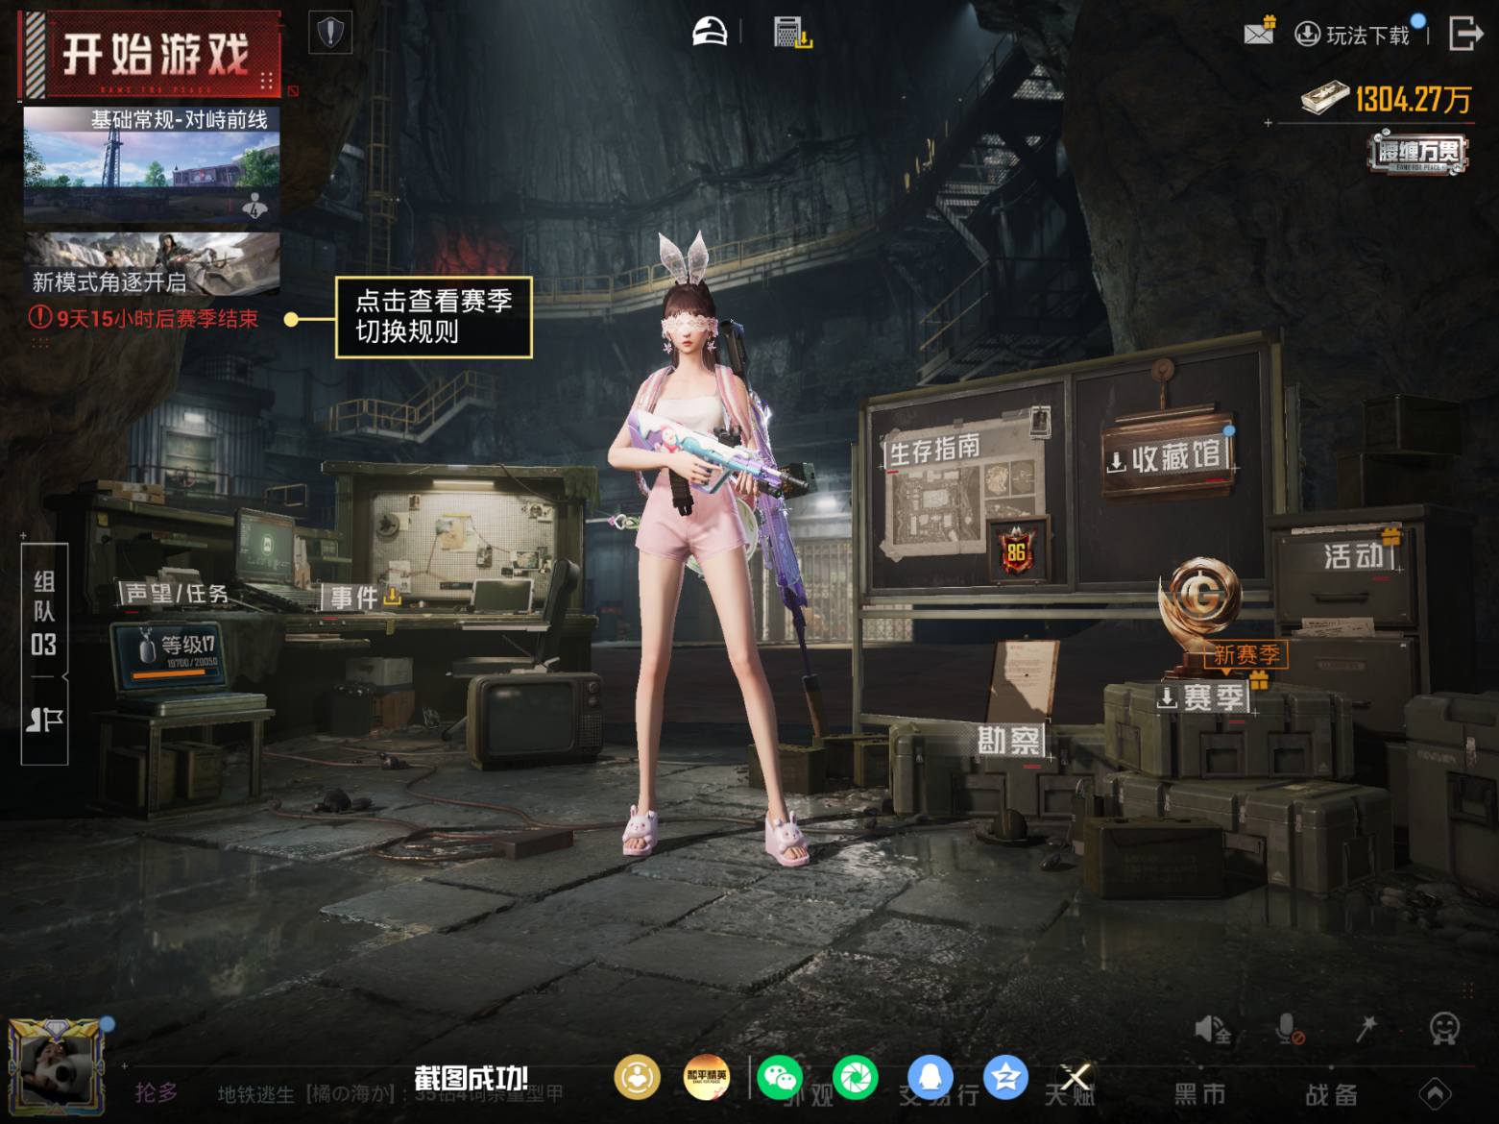Viewport: 1499px width, 1124px height.
Task: Share screenshot to QQ penguin icon
Action: 931,1077
